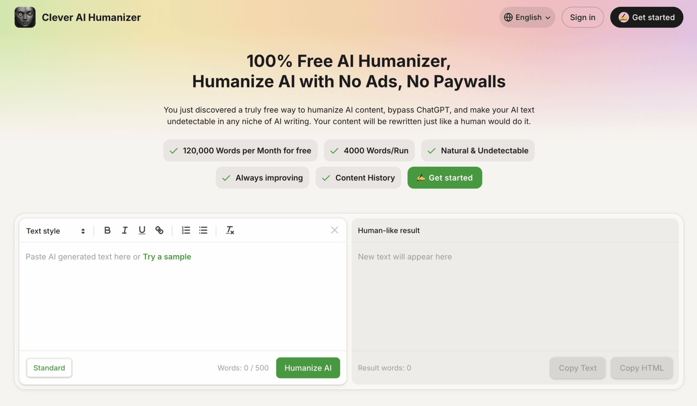Clear the editor with the X icon
Screen dimensions: 697x406
tap(335, 230)
